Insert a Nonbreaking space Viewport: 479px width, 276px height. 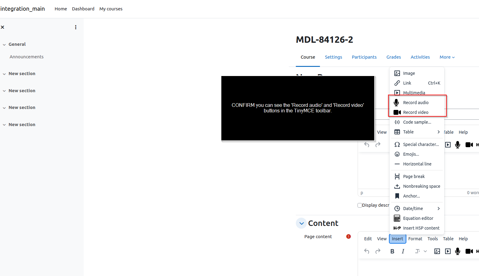(x=417, y=186)
